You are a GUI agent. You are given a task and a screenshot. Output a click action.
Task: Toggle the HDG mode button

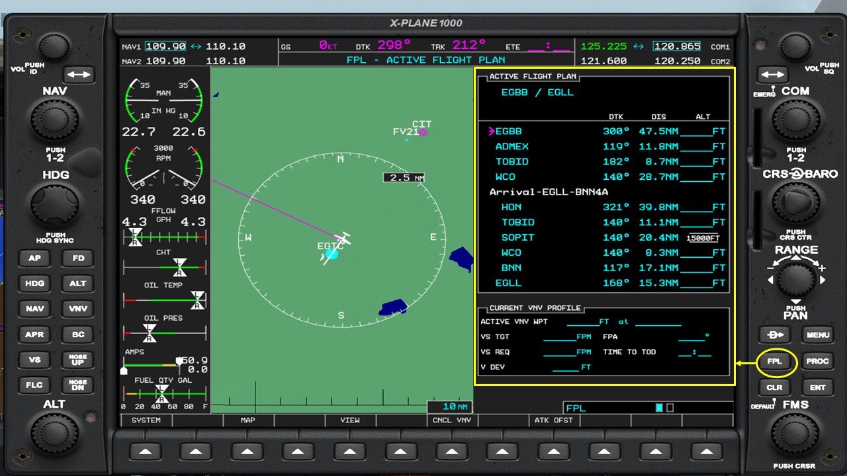point(34,284)
